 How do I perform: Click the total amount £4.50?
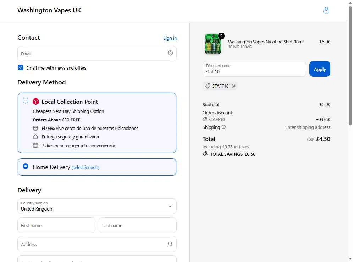323,139
